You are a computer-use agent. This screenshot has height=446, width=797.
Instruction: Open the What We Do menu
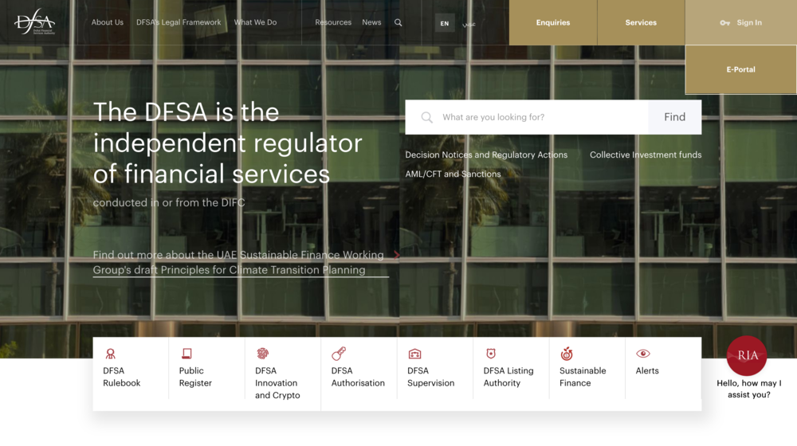pyautogui.click(x=255, y=22)
